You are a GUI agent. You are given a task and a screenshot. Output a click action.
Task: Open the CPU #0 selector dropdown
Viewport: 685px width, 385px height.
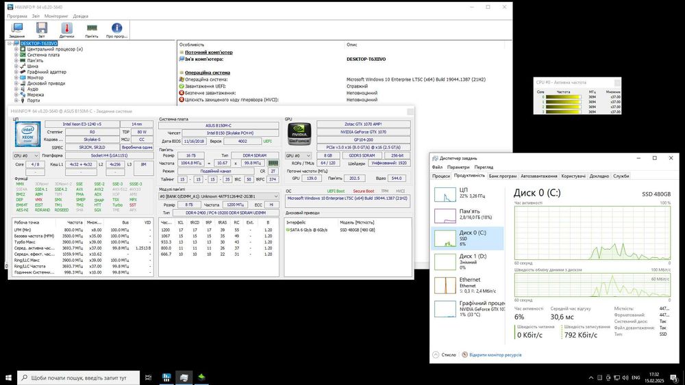26,156
